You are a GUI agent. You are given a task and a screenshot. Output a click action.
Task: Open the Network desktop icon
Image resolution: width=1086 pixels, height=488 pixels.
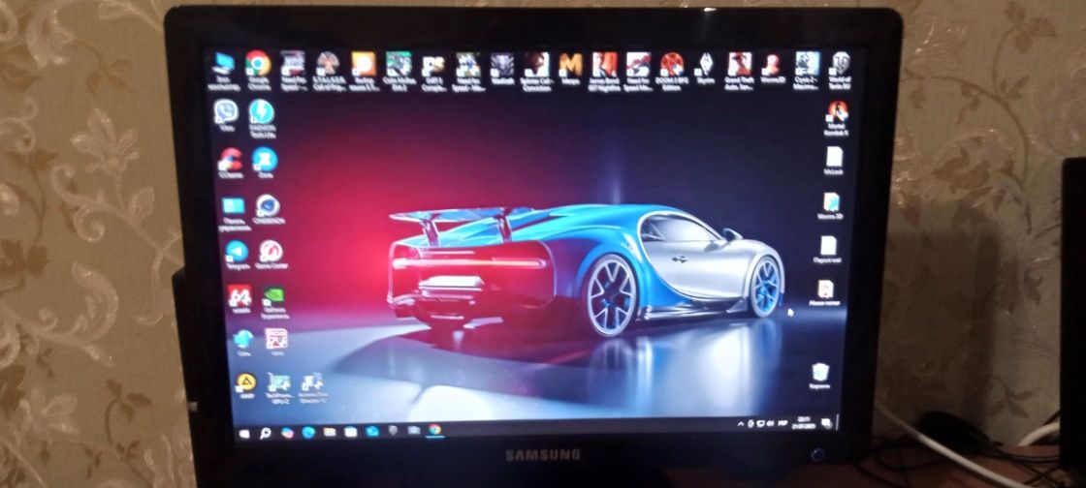click(x=243, y=343)
